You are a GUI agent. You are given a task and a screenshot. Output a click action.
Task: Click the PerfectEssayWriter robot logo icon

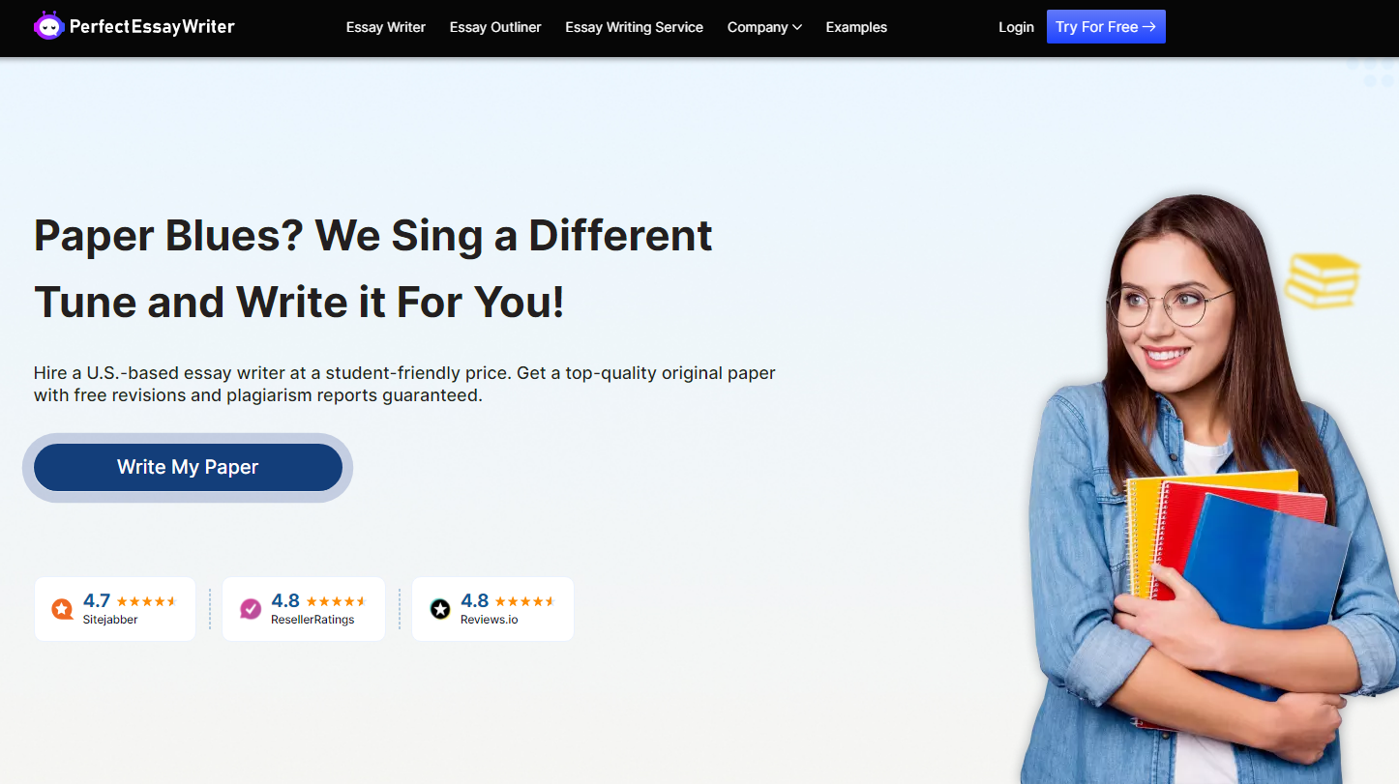pyautogui.click(x=49, y=26)
